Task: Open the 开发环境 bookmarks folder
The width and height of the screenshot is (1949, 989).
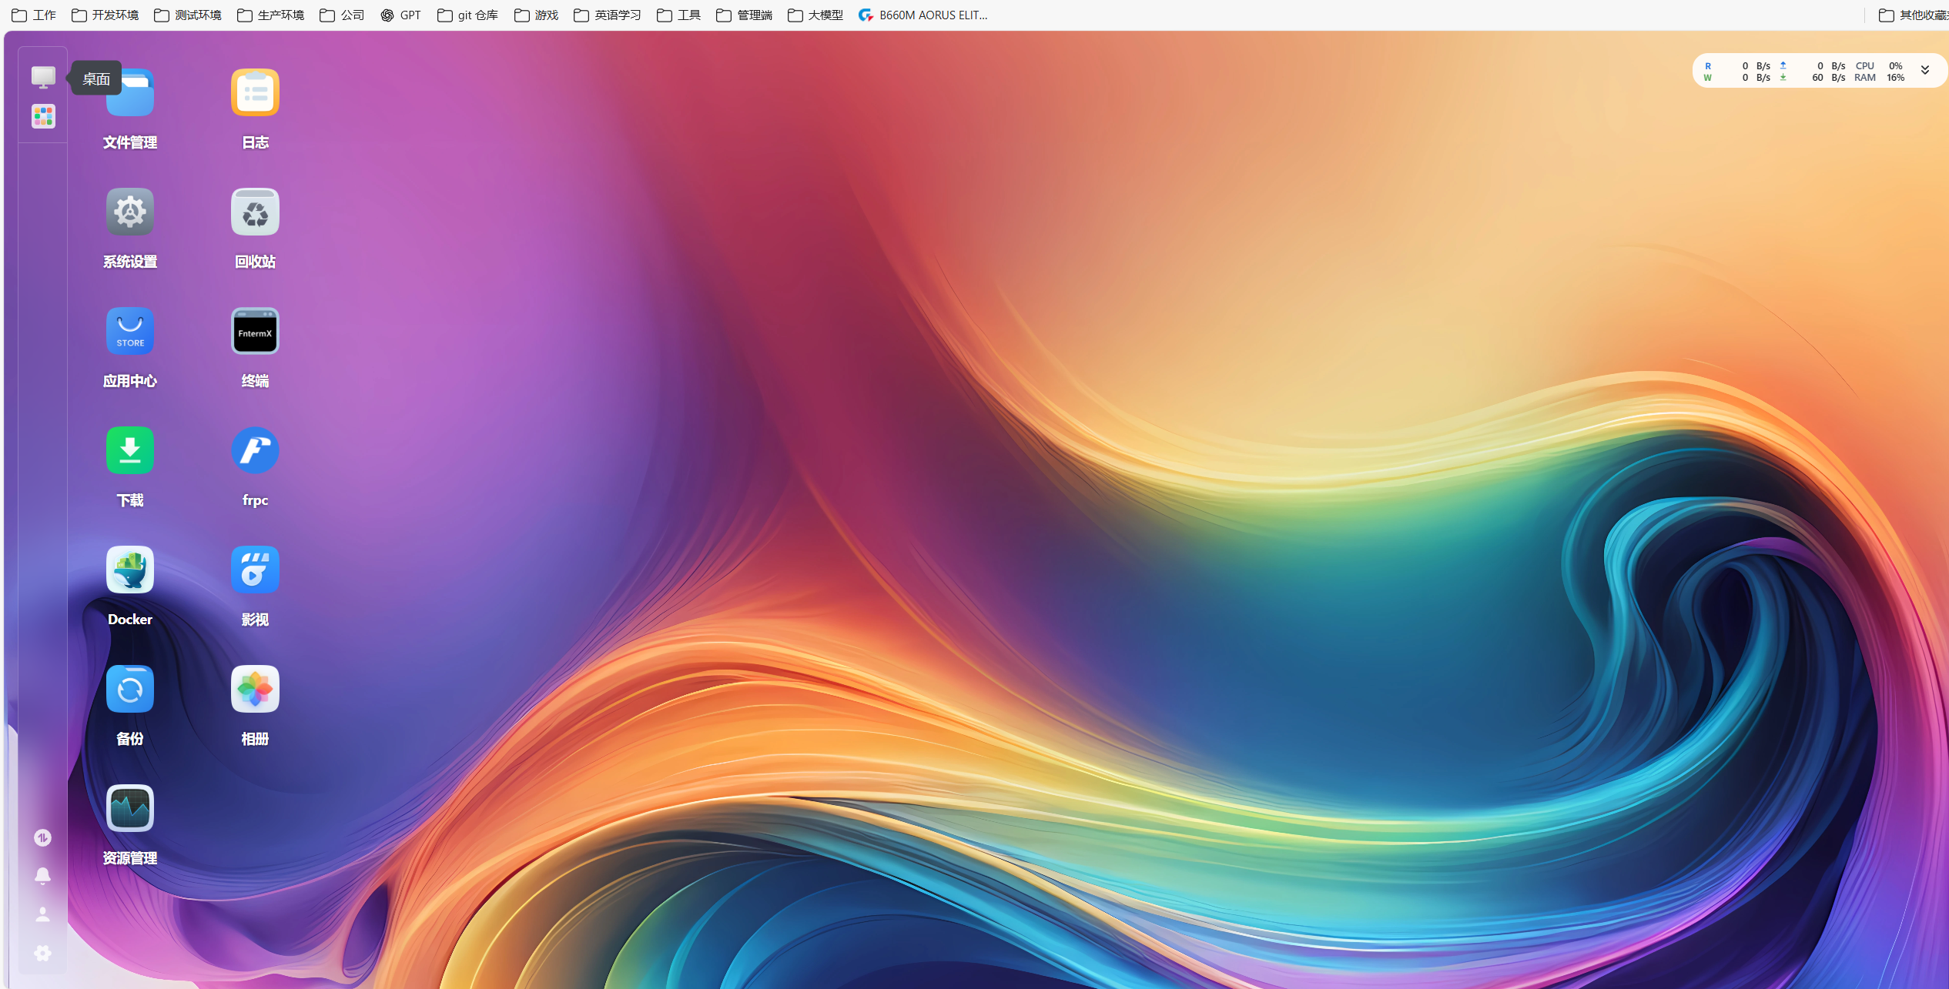Action: tap(105, 15)
